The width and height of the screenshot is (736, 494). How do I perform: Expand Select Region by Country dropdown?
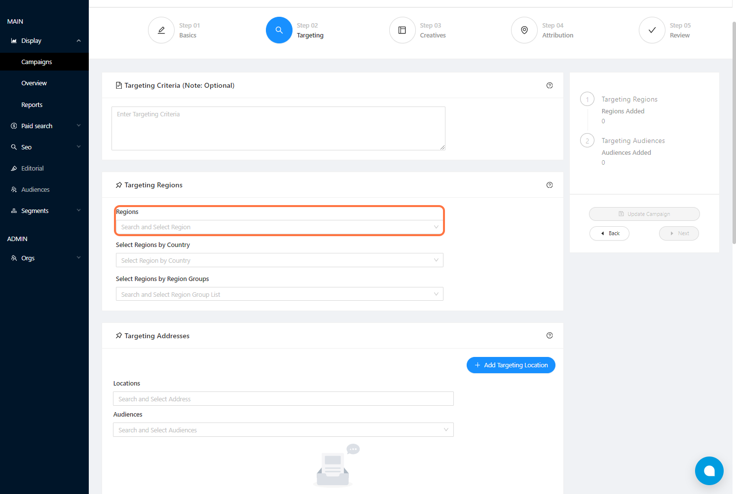pos(279,260)
